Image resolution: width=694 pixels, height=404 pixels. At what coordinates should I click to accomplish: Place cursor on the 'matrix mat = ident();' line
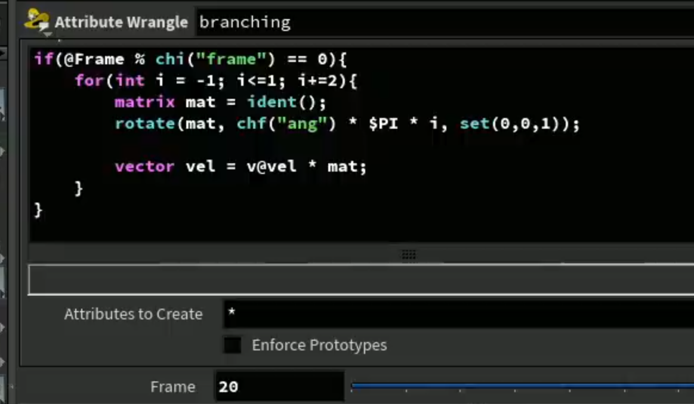(x=220, y=102)
